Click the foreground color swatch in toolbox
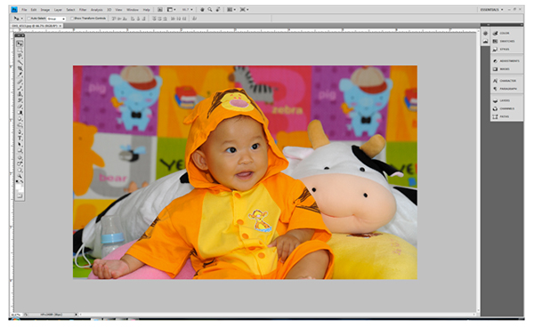 coord(19,186)
